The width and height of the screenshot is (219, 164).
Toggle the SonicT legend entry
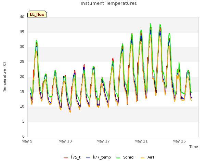(x=126, y=157)
